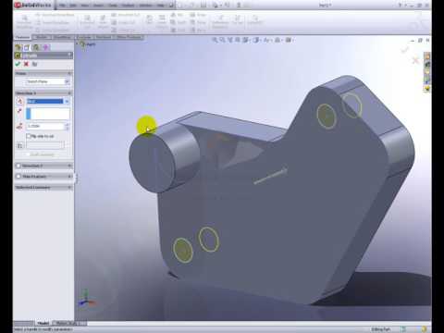This screenshot has height=333, width=444.
Task: Switch to the FeatureManager design tree tab
Action: (18, 47)
